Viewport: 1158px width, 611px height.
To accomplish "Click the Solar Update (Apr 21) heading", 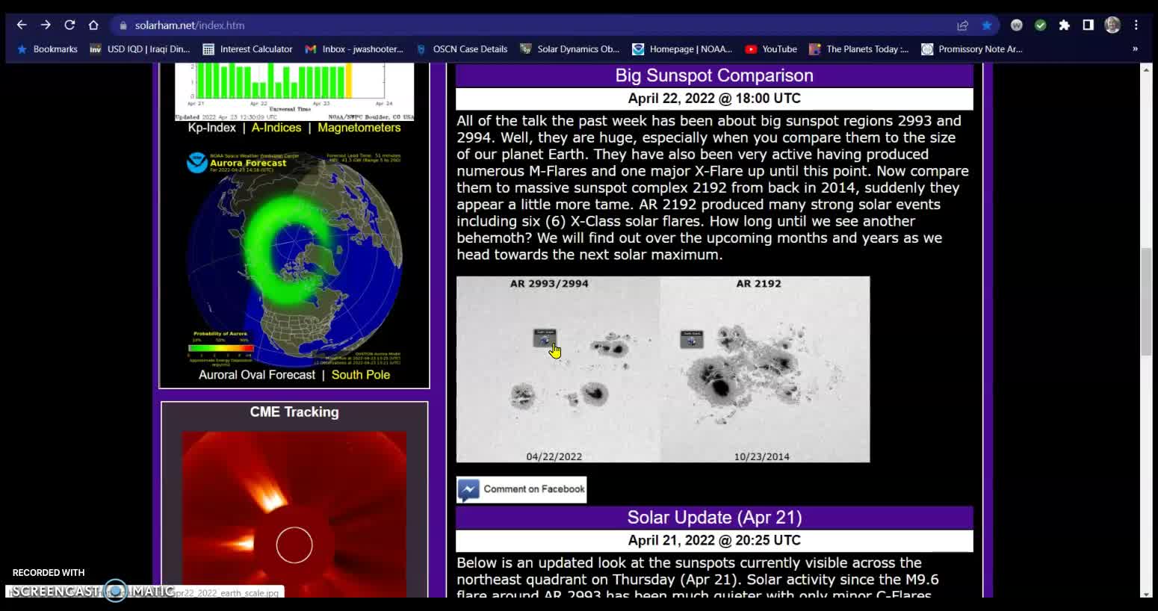I will click(714, 518).
